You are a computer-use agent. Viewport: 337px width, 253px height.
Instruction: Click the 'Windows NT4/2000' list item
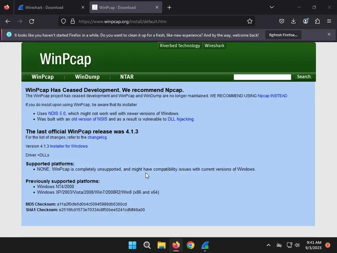coord(55,186)
